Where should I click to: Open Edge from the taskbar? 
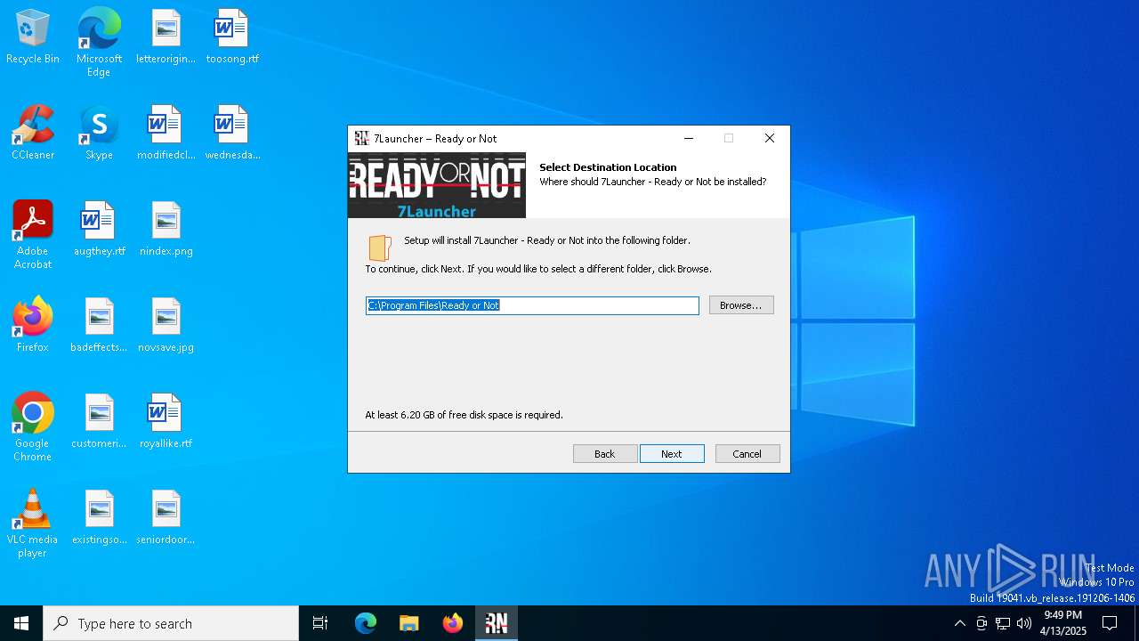pos(366,623)
